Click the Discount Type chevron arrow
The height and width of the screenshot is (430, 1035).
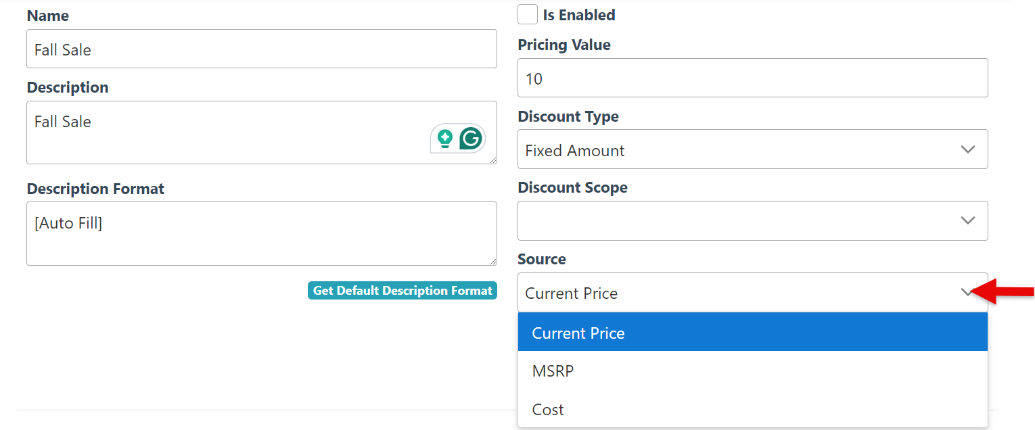[967, 149]
